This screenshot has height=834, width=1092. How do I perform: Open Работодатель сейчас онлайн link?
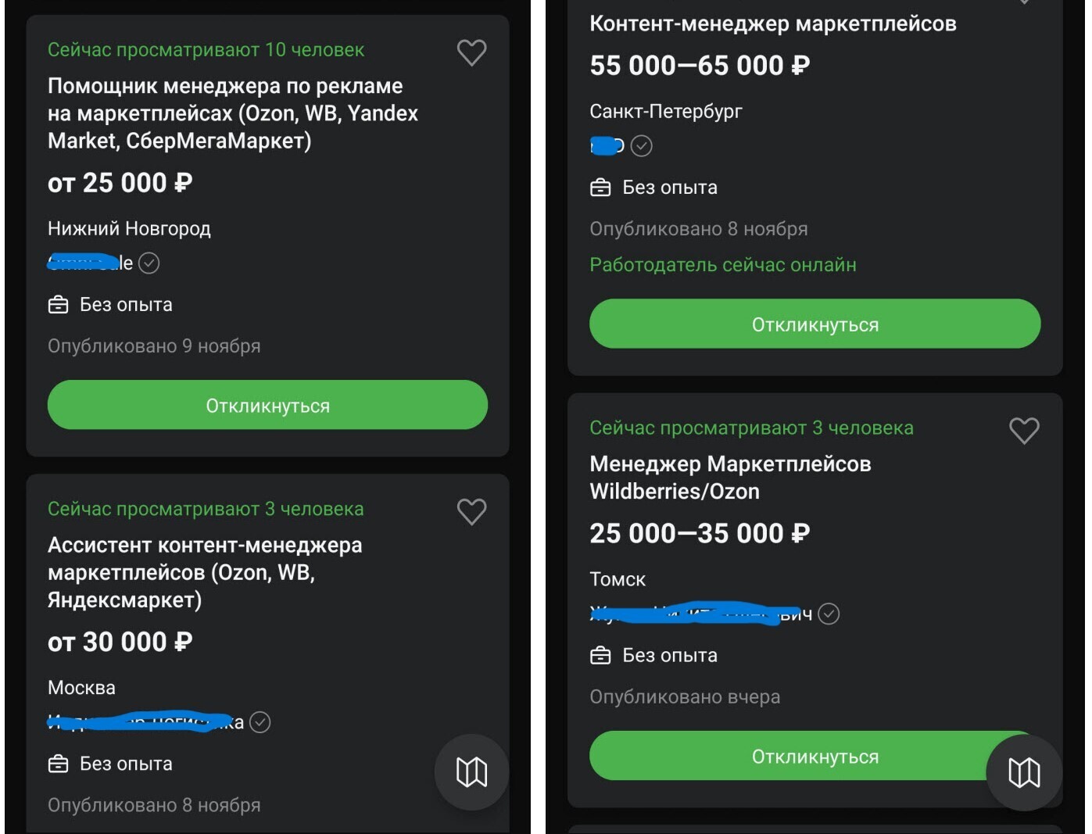click(x=723, y=265)
